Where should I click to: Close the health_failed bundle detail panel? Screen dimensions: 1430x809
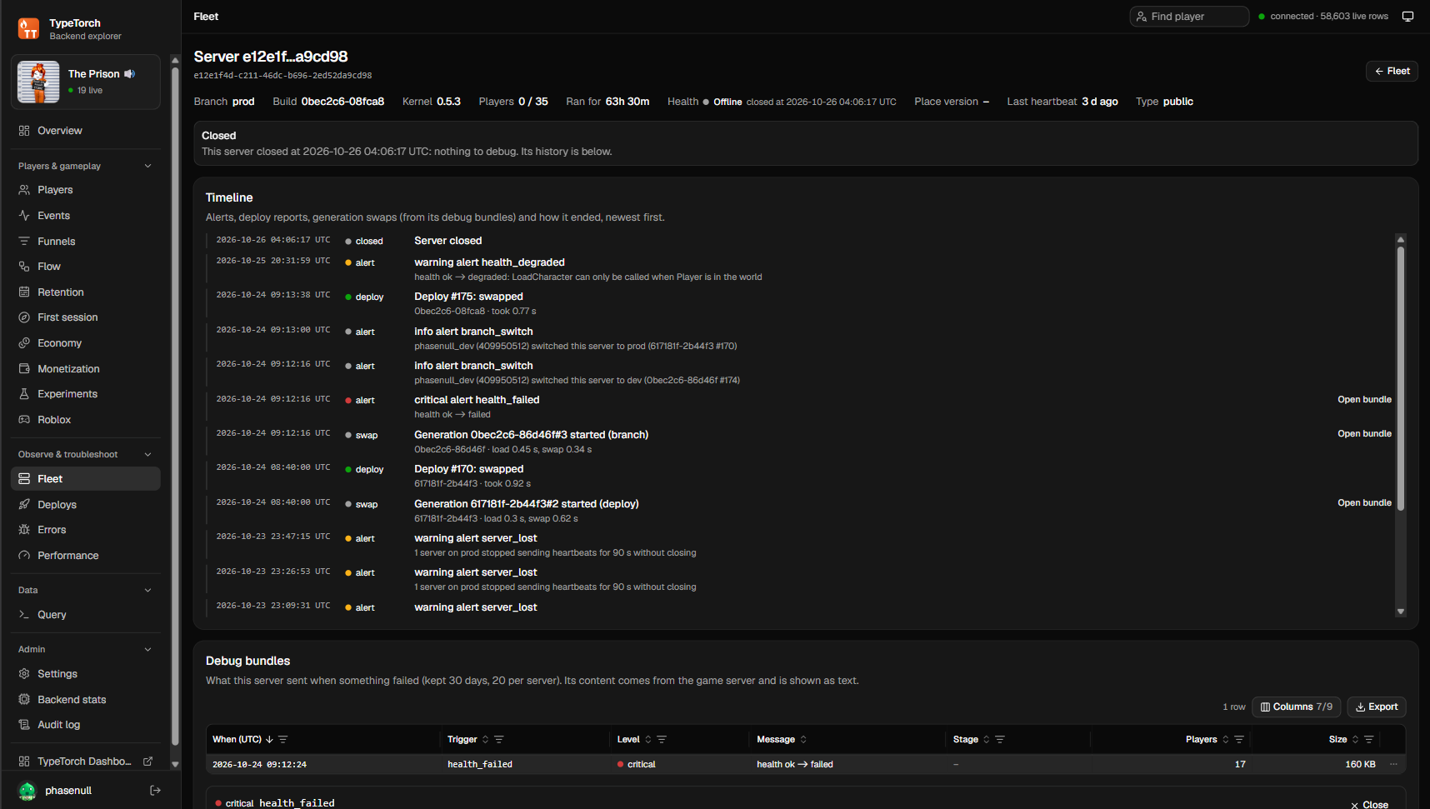[1369, 804]
